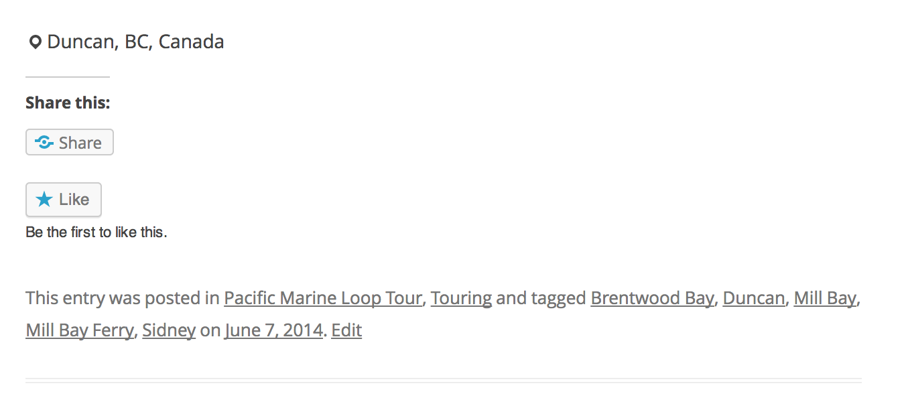View posts tagged Sidney
906x406 pixels.
tap(169, 330)
